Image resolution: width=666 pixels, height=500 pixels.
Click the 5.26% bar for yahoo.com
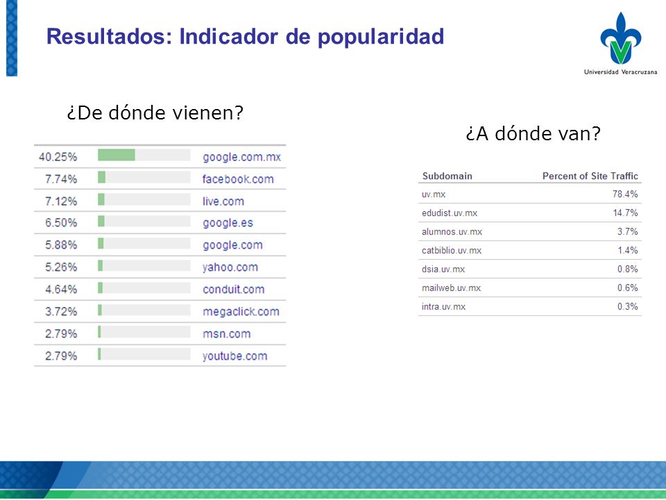pos(144,265)
